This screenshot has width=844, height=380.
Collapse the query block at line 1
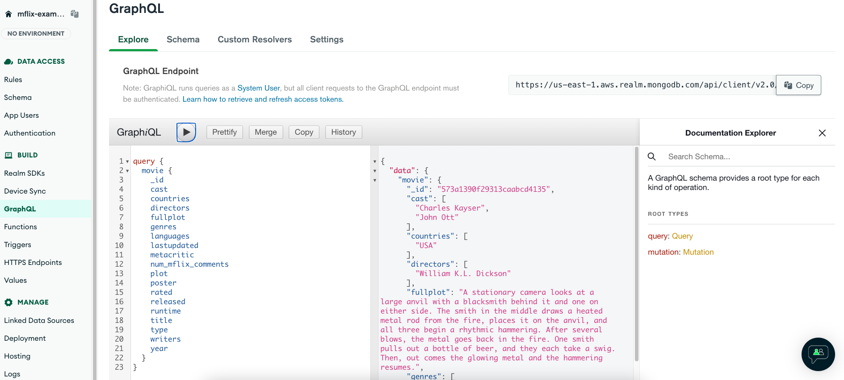[127, 161]
